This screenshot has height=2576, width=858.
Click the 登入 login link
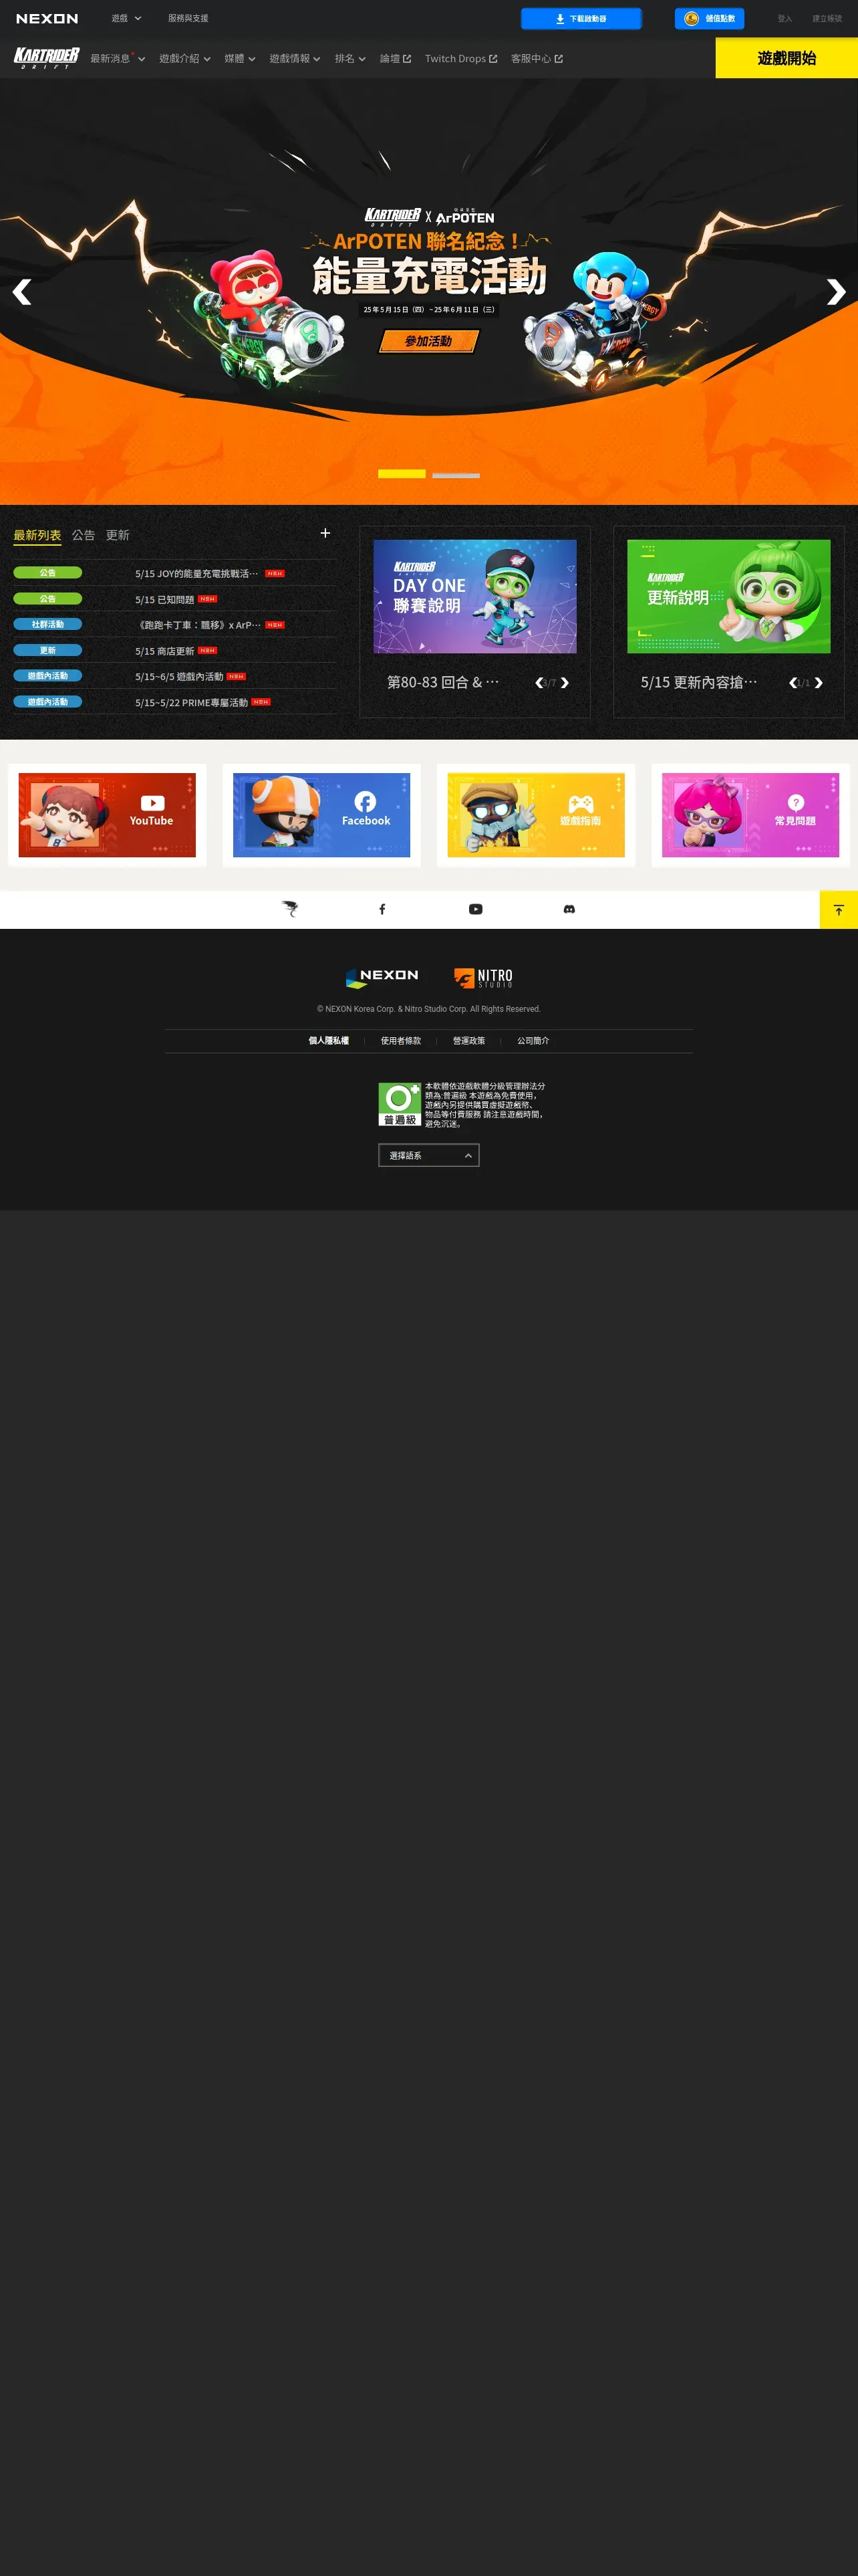(x=784, y=19)
